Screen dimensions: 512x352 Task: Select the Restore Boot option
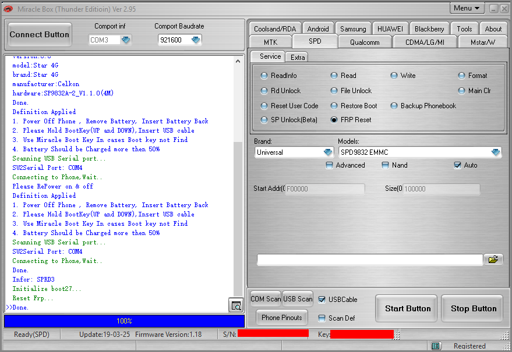(334, 106)
